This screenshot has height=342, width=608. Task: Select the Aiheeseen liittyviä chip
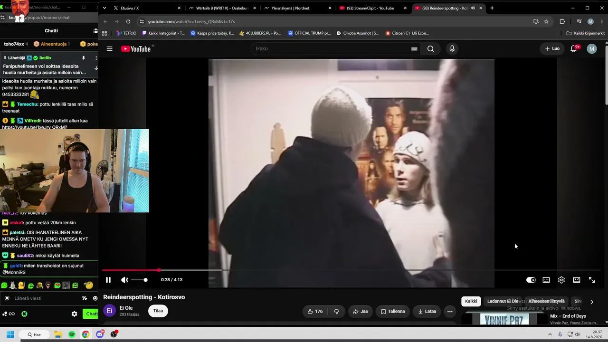tap(546, 301)
